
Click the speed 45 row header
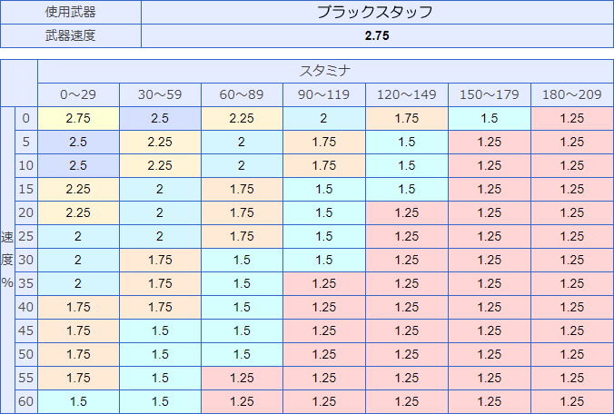[26, 330]
